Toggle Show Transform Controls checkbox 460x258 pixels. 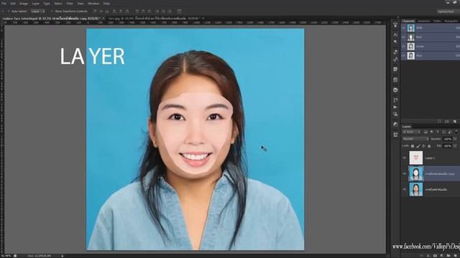(52, 11)
